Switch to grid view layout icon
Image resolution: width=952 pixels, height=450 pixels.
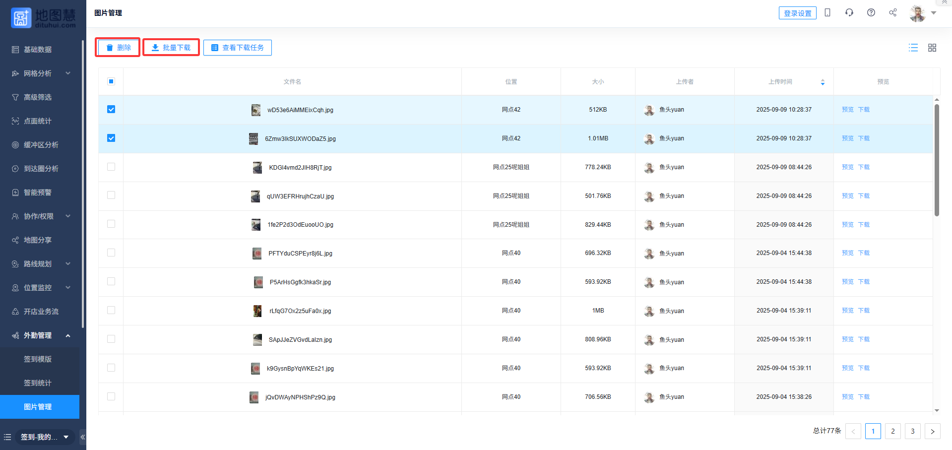[932, 48]
